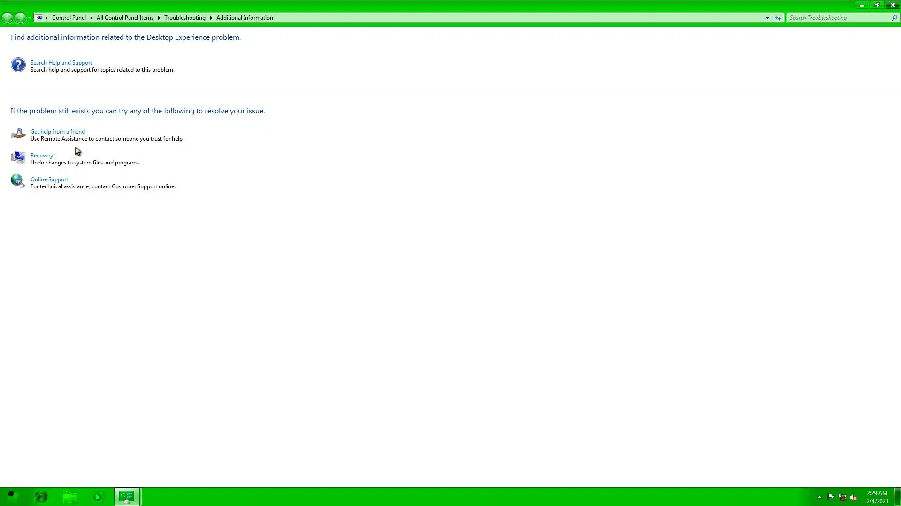Click the Online Support globe icon
The height and width of the screenshot is (506, 901).
click(18, 181)
